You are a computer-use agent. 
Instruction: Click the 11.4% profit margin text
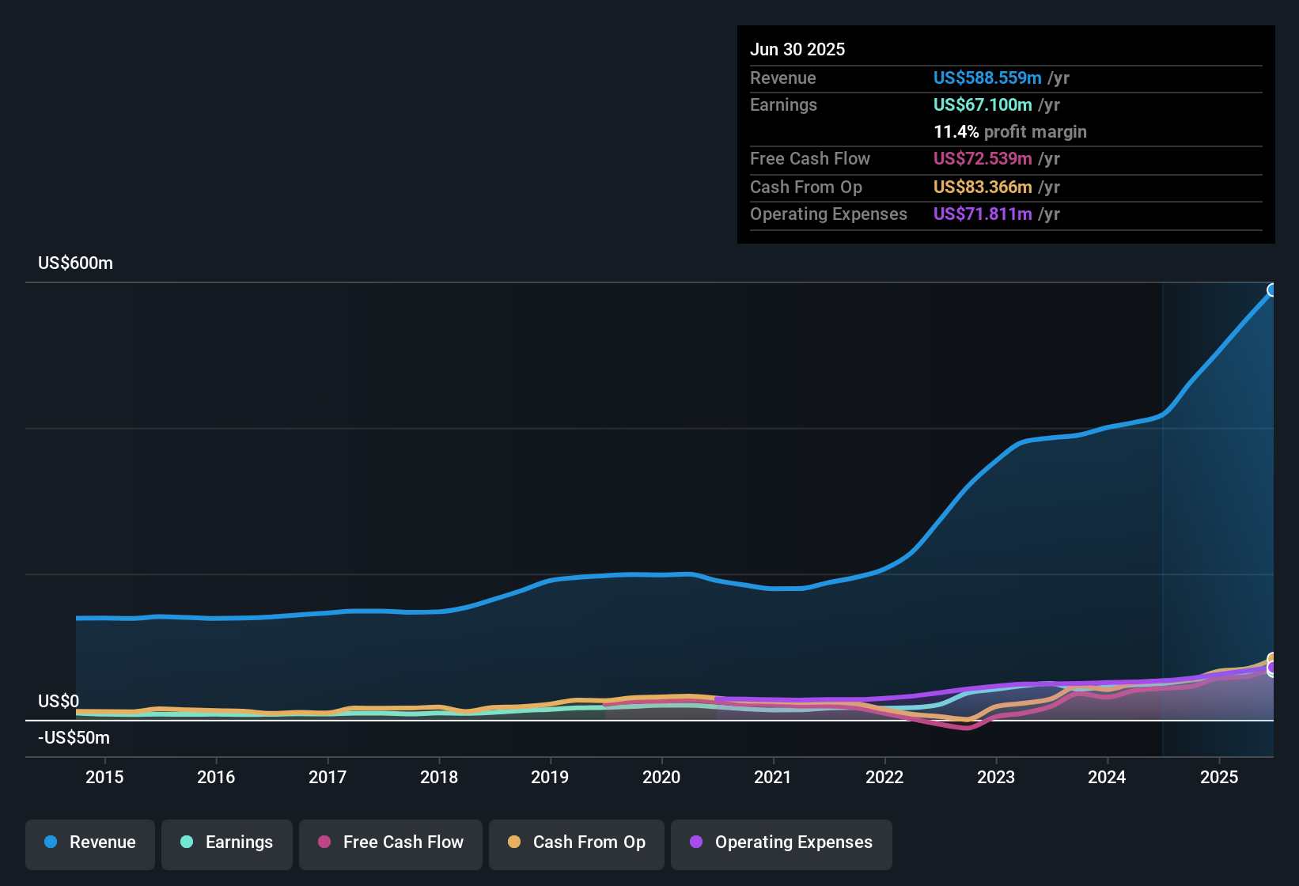click(1010, 132)
